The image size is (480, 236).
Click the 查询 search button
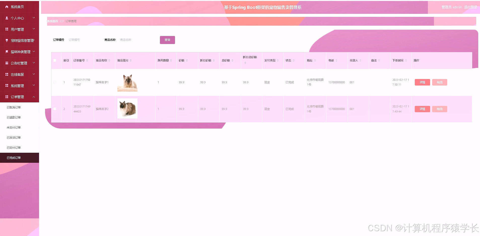pyautogui.click(x=167, y=40)
